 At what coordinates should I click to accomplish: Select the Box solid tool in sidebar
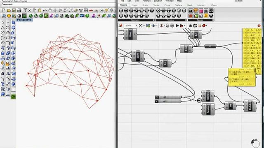point(3,53)
